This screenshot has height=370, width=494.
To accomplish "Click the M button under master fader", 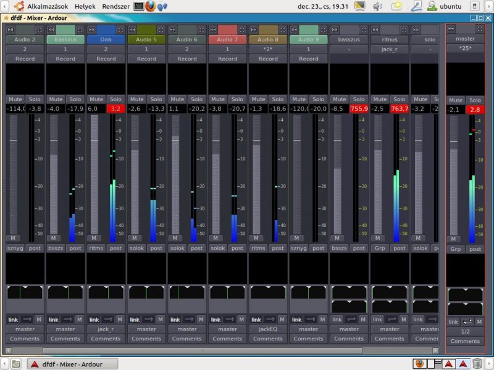I will pyautogui.click(x=453, y=239).
